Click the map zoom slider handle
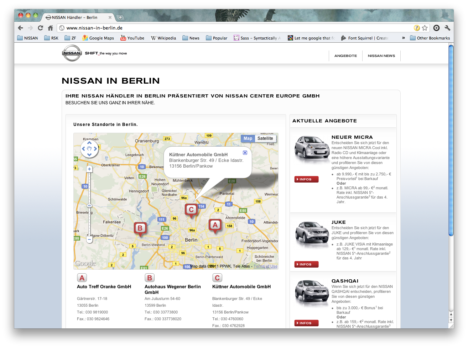Viewport: 468px width, 348px height. tap(89, 206)
